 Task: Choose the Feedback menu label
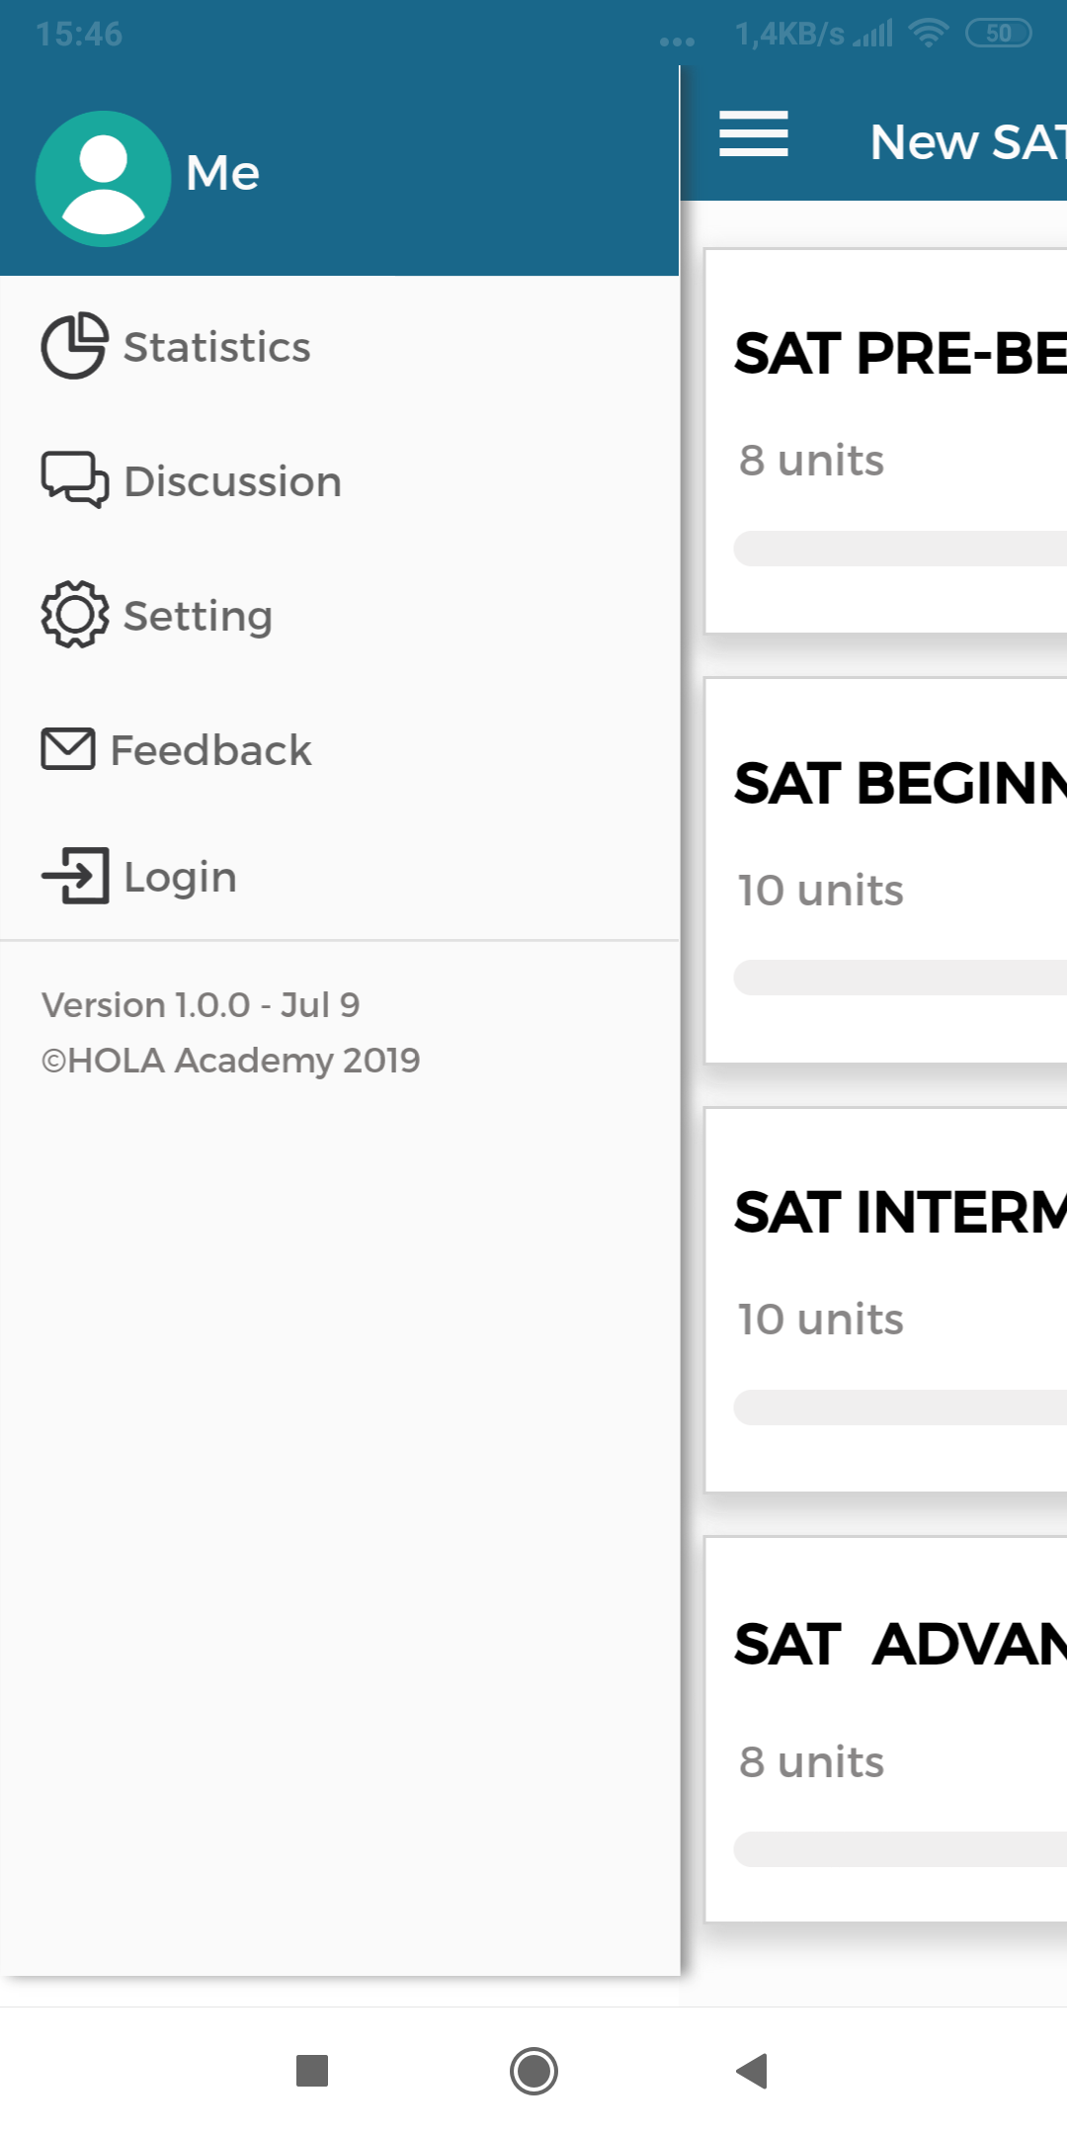pyautogui.click(x=210, y=750)
